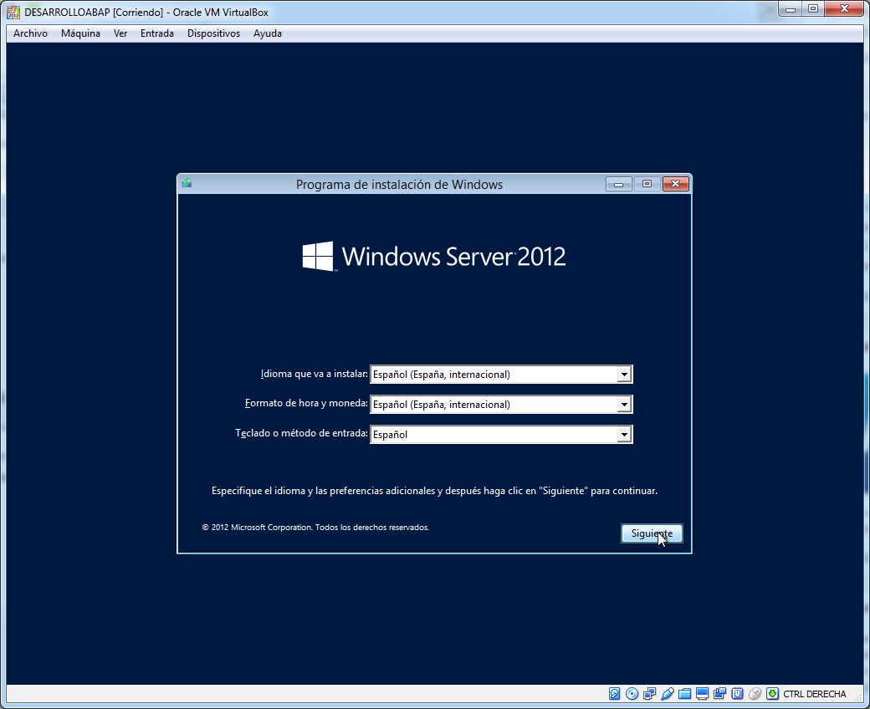Open the shared folders status icon

click(684, 693)
